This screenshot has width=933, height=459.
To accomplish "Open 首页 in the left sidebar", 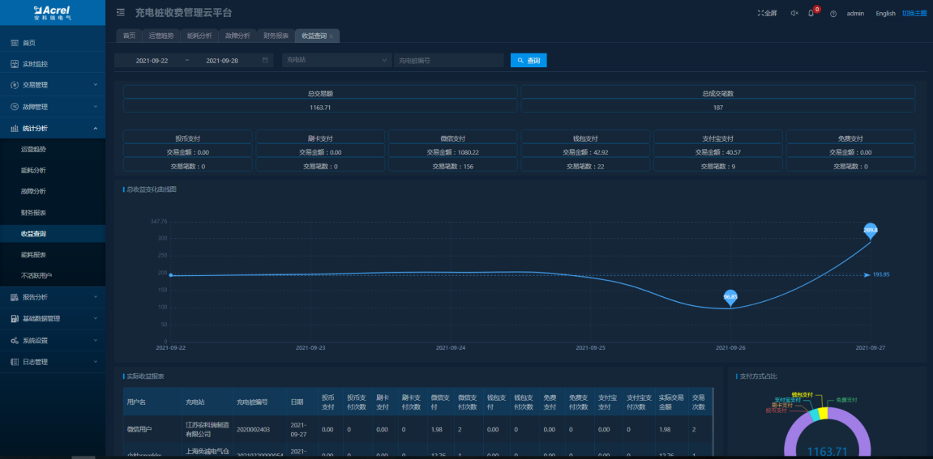I will pyautogui.click(x=28, y=43).
